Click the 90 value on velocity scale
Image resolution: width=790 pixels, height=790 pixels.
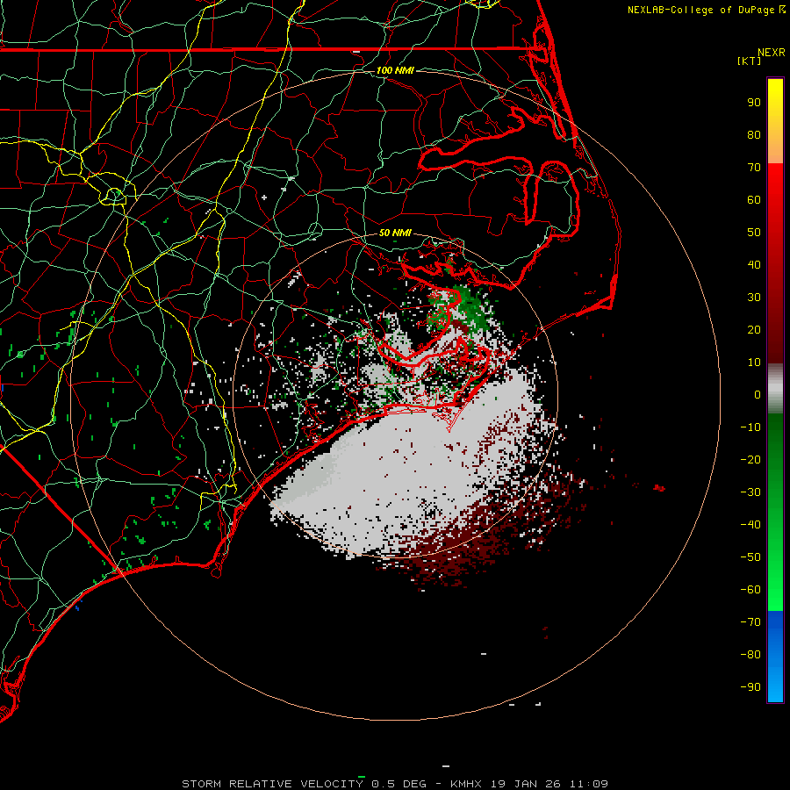pyautogui.click(x=754, y=103)
